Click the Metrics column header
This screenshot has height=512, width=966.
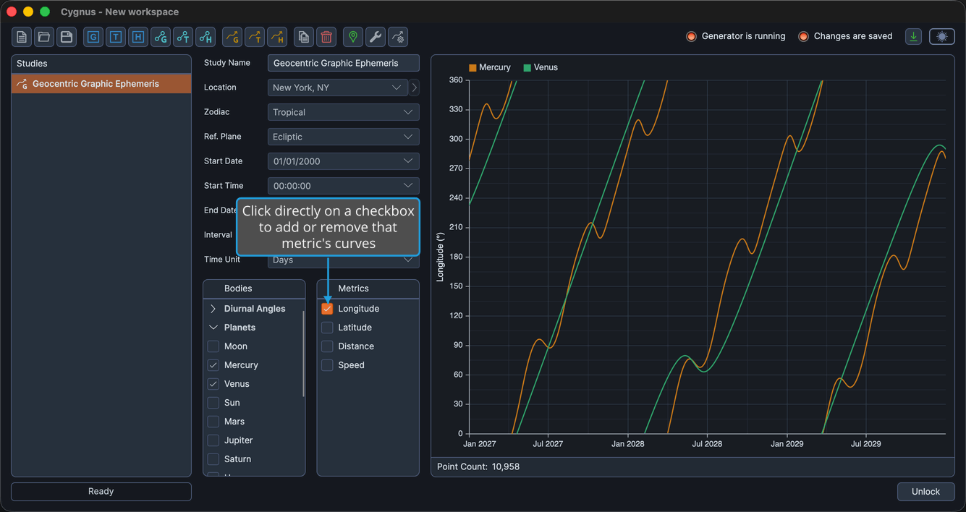tap(368, 289)
